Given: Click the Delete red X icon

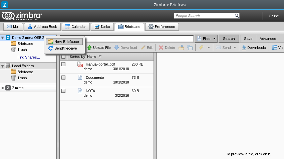Looking at the screenshot, I should pos(161,48).
